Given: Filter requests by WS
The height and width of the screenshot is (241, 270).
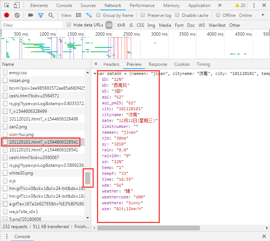Looking at the screenshot, I should pos(202,25).
